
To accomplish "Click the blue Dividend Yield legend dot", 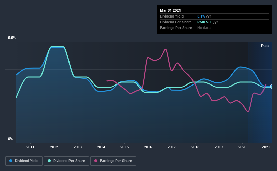I will (11, 161).
